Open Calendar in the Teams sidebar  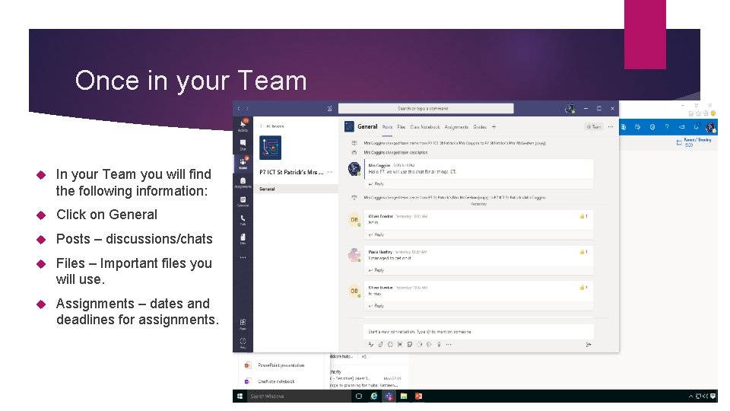pos(243,201)
